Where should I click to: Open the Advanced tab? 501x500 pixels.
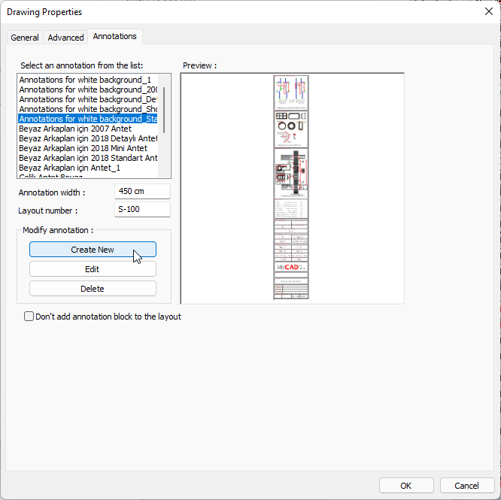pos(65,38)
